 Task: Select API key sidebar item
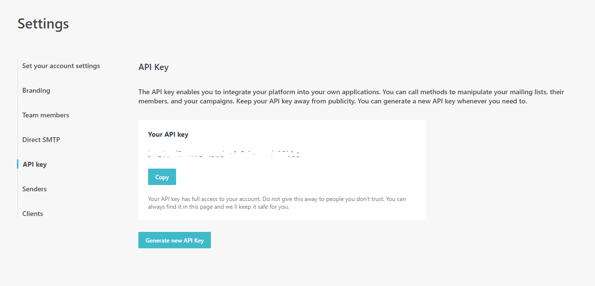tap(35, 164)
